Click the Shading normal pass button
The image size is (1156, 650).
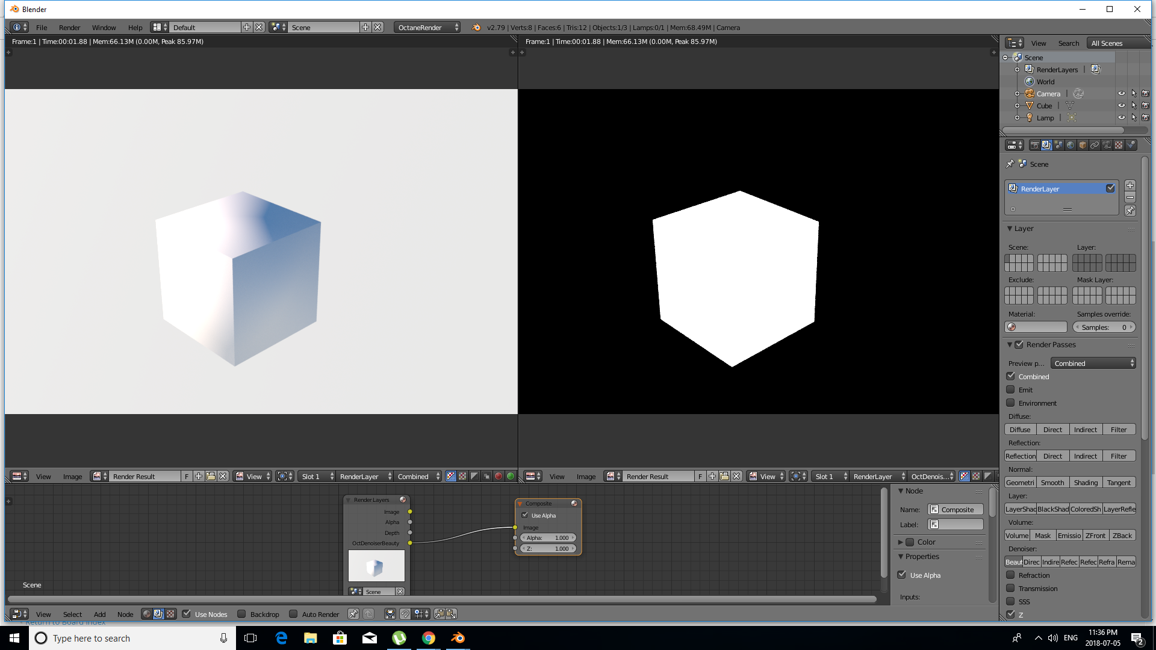click(x=1086, y=482)
